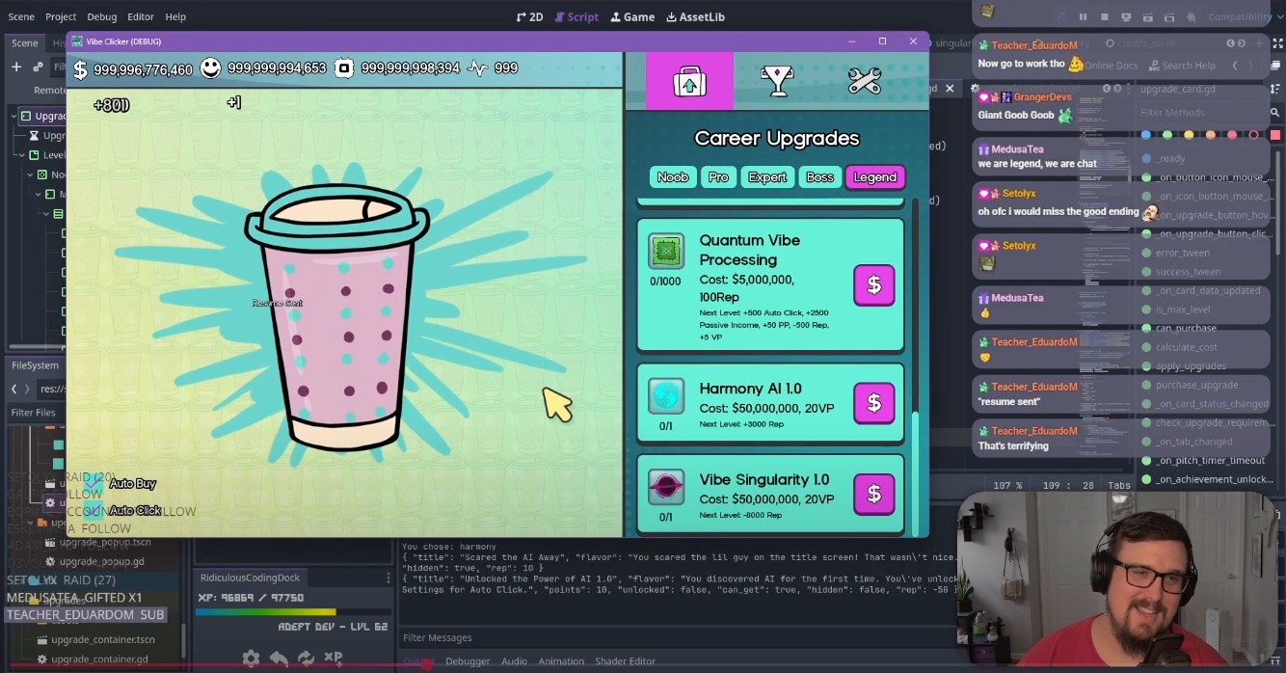Open the Debugger bottom panel tab

tap(468, 661)
